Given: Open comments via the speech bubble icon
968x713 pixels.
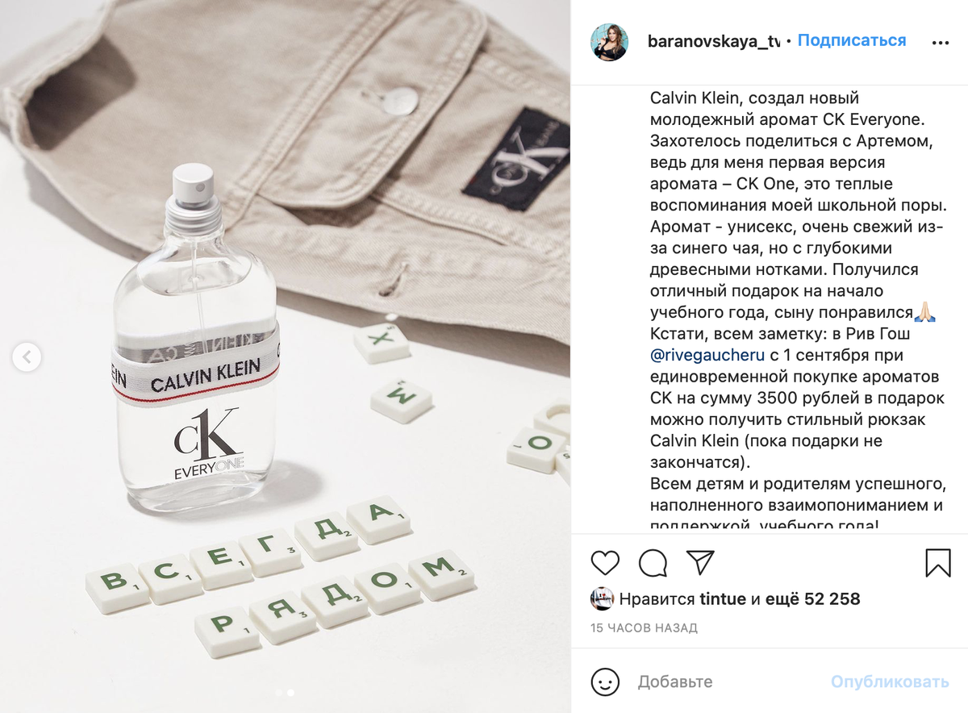Looking at the screenshot, I should [x=653, y=562].
